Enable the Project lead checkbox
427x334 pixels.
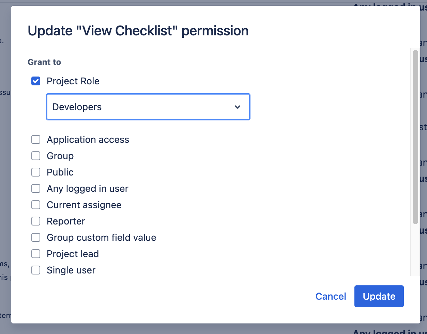[x=36, y=254]
